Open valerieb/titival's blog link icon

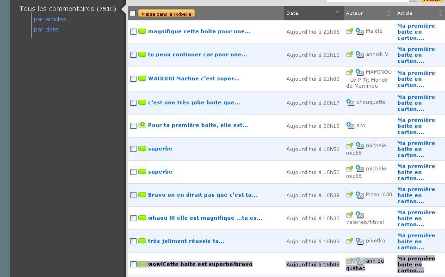[x=350, y=215]
